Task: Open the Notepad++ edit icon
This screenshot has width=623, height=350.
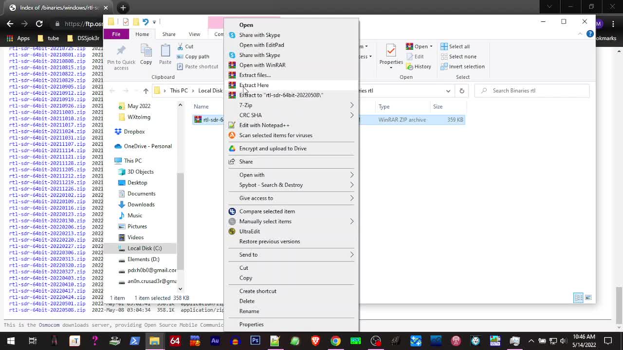Action: tap(232, 125)
